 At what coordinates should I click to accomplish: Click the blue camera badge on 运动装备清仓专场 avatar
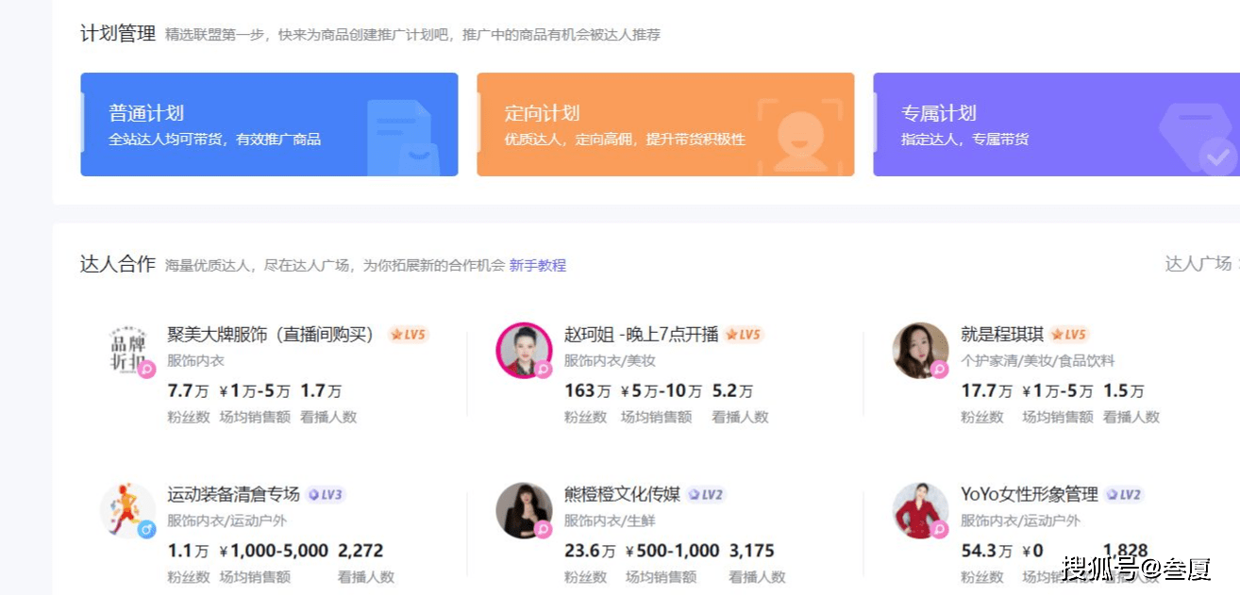click(x=146, y=530)
